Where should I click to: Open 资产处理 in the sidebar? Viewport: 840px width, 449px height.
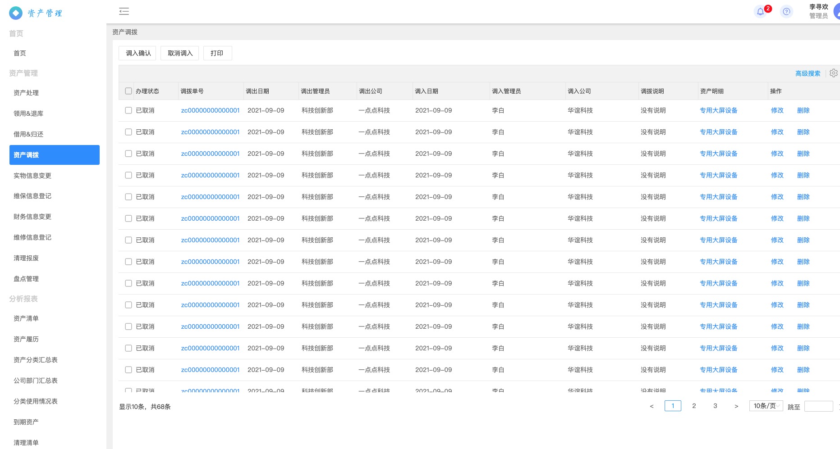click(x=26, y=93)
